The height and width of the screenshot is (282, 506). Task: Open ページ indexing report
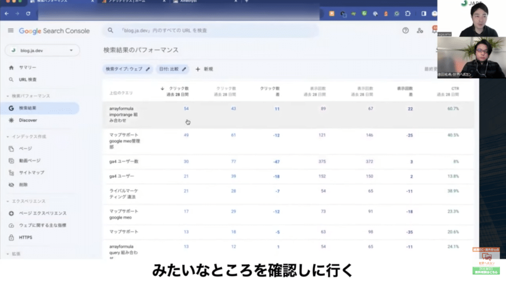tap(25, 149)
